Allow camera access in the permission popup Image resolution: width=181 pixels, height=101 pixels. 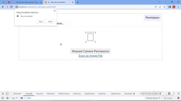pyautogui.click(x=41, y=22)
